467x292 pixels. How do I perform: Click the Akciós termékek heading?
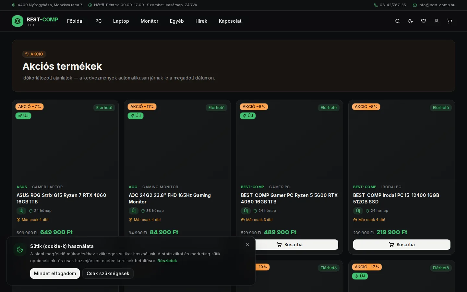(x=62, y=66)
